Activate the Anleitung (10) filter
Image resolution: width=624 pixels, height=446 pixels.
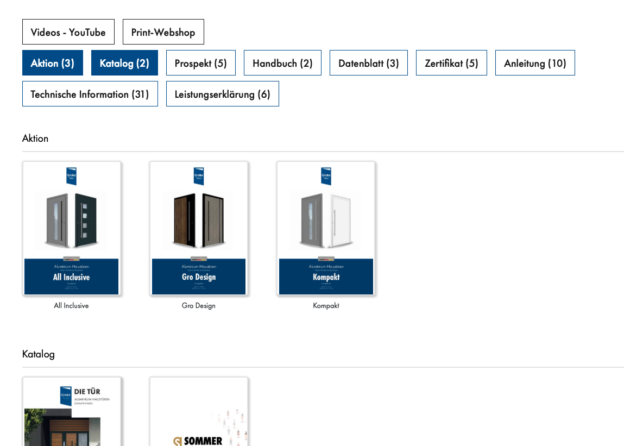coord(535,63)
